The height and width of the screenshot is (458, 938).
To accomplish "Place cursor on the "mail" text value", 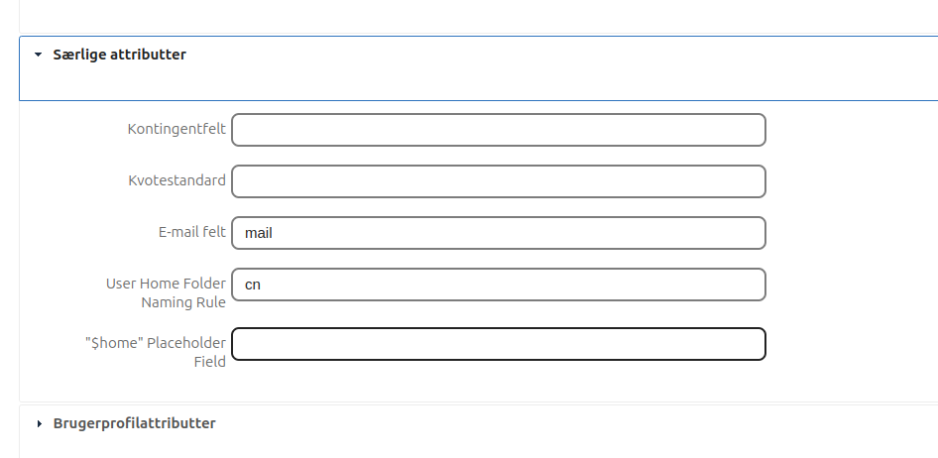I will tap(259, 233).
